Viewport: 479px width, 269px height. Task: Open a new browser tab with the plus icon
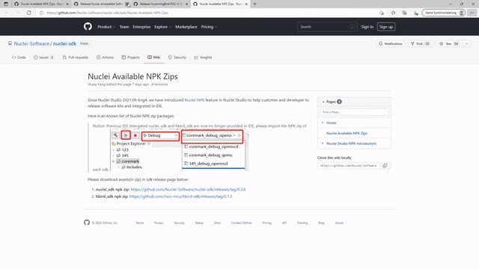(254, 4)
